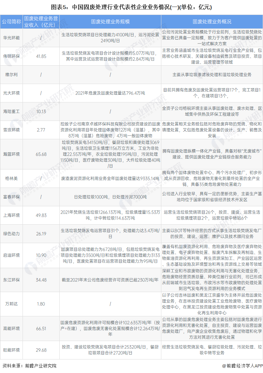Click revenue value 29.68
The width and height of the screenshot is (263, 373).
point(41,350)
